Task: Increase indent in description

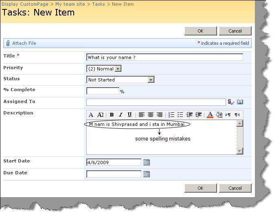Action: click(x=198, y=115)
